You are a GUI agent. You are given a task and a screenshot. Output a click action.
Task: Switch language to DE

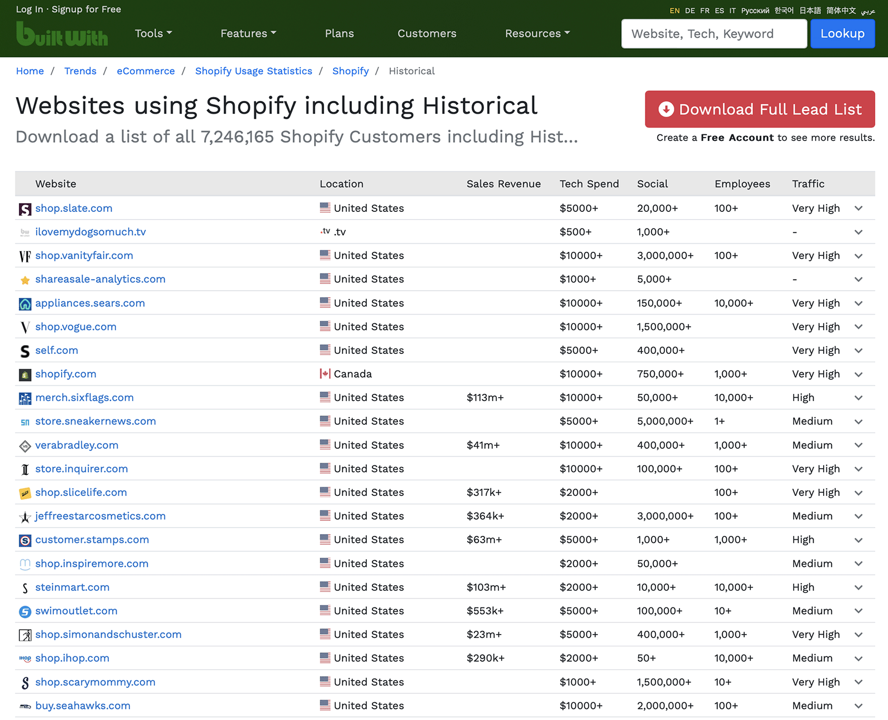click(x=690, y=11)
